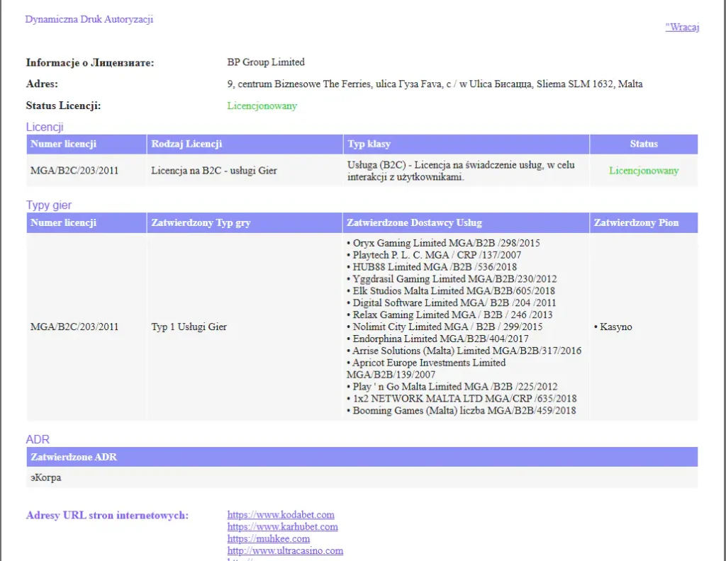Click the Arrise Solutions (Malta) Limited entry
This screenshot has height=561, width=726.
click(464, 351)
